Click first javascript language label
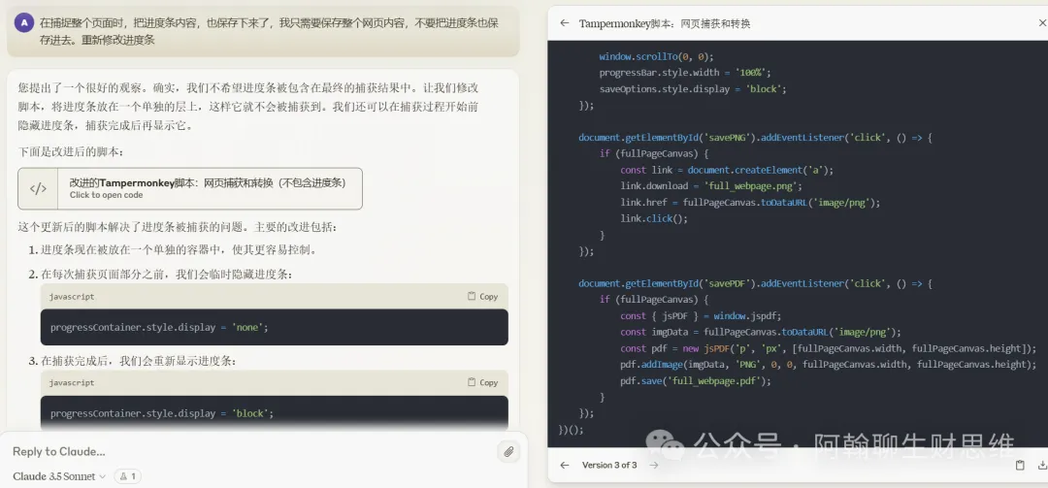This screenshot has height=488, width=1048. click(x=72, y=296)
